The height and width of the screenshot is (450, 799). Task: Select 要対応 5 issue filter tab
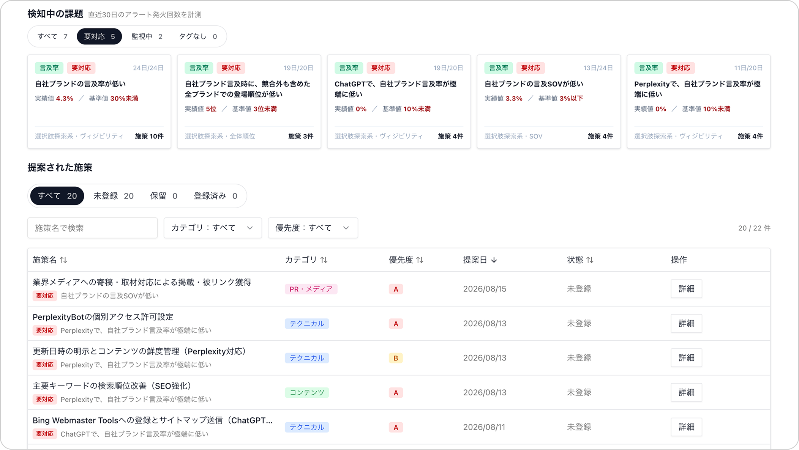[99, 36]
